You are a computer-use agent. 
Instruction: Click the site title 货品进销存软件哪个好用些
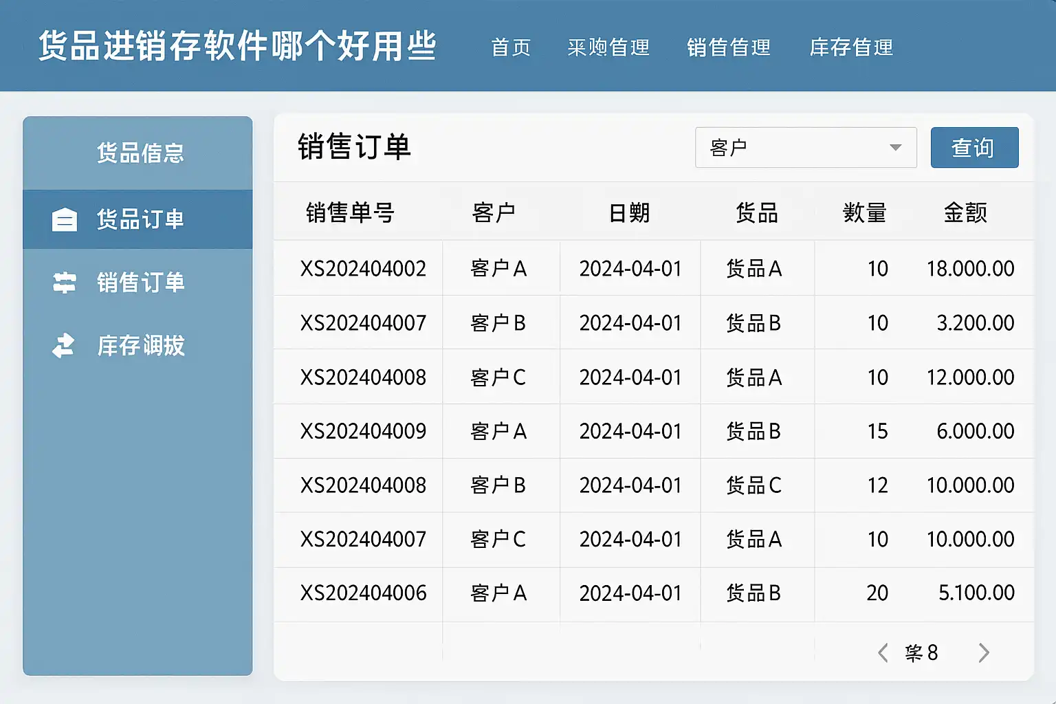click(237, 46)
